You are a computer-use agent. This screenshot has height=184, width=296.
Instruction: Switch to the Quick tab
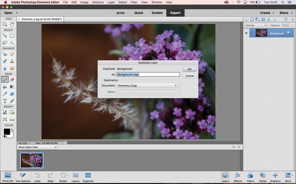point(139,13)
